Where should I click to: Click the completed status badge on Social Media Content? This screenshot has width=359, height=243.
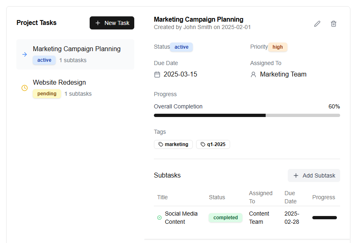[225, 218]
